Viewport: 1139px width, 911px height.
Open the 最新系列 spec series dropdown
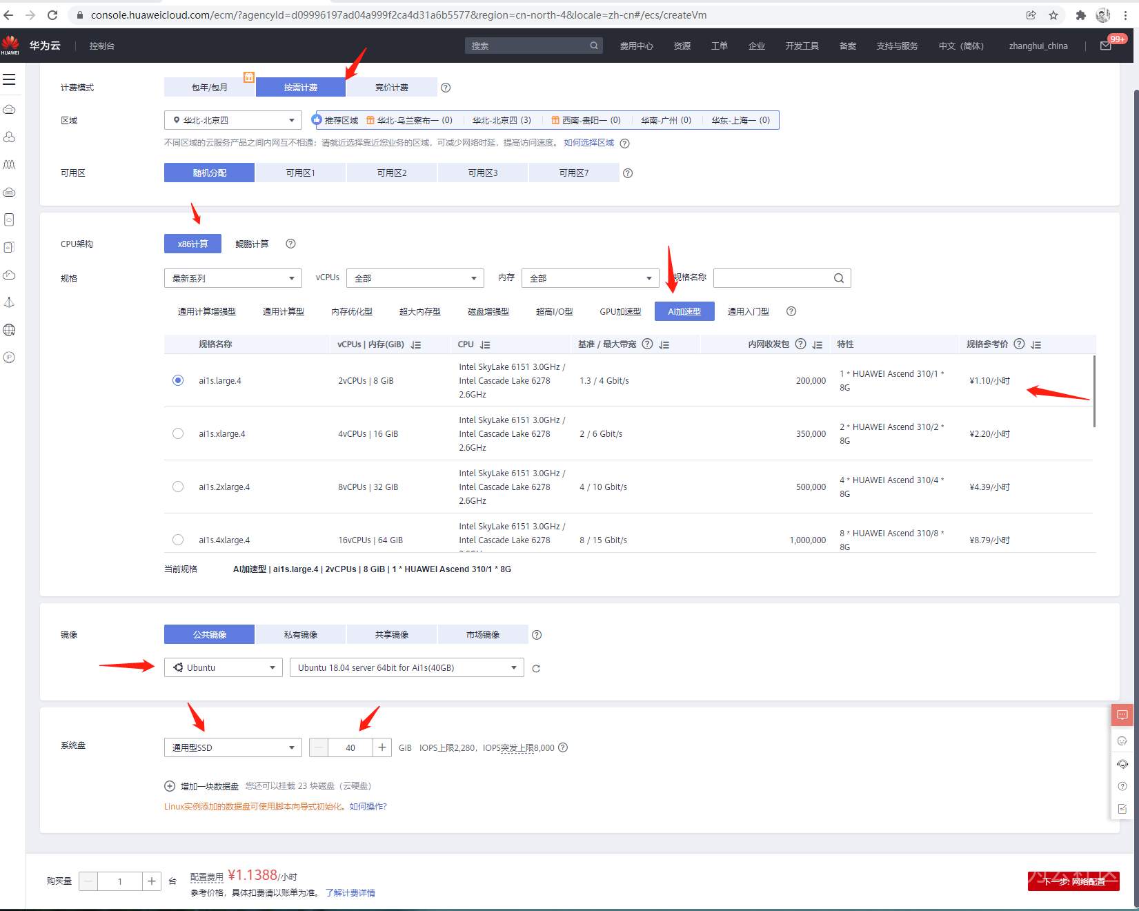(233, 278)
